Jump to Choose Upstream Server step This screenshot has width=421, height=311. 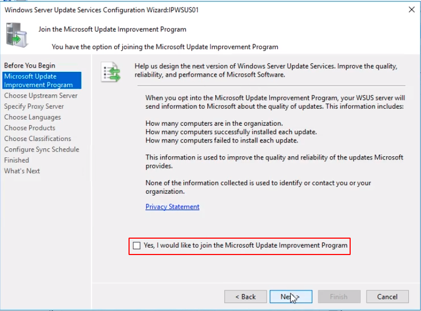point(41,96)
